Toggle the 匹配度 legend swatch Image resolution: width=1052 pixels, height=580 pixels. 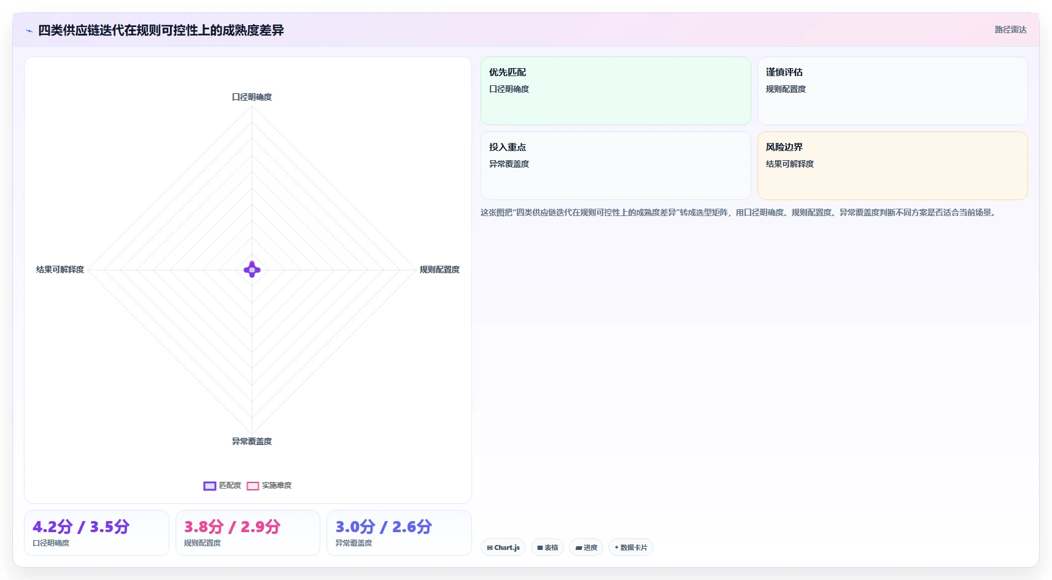point(210,485)
